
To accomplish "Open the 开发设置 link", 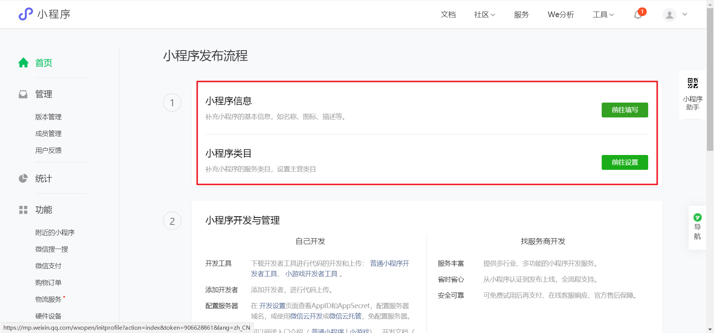I will 272,305.
